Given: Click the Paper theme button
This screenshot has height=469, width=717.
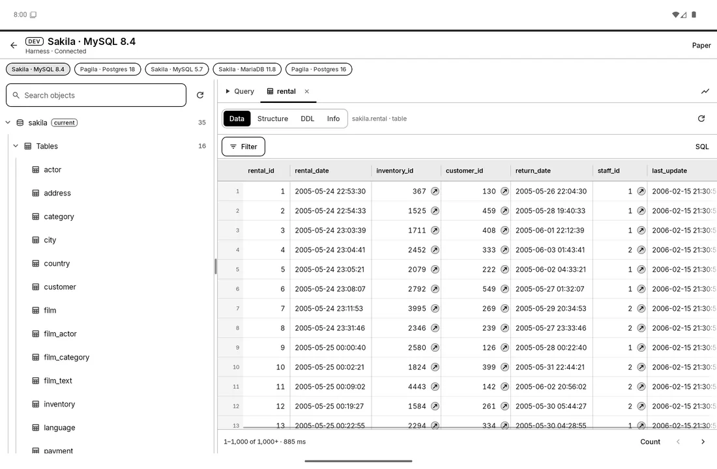Looking at the screenshot, I should click(701, 45).
